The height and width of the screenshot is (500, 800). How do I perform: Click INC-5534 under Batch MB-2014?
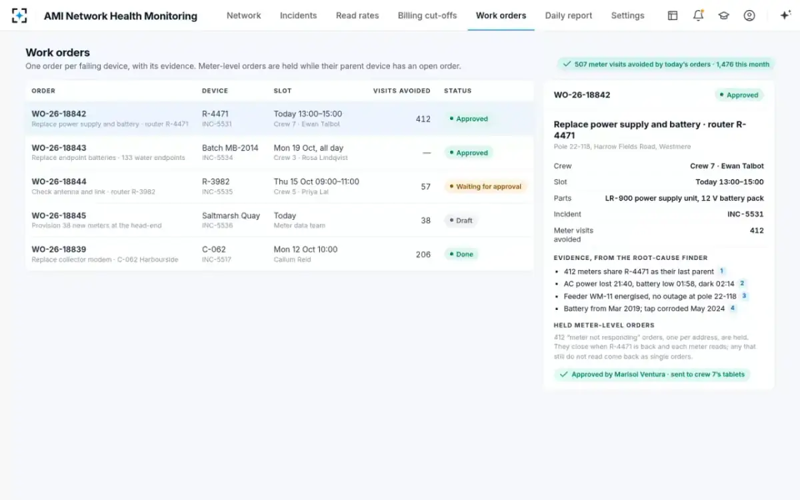click(x=217, y=158)
